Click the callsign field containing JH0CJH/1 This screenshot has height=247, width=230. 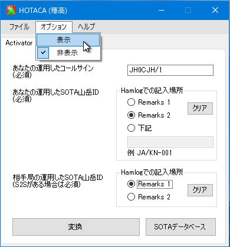click(170, 70)
